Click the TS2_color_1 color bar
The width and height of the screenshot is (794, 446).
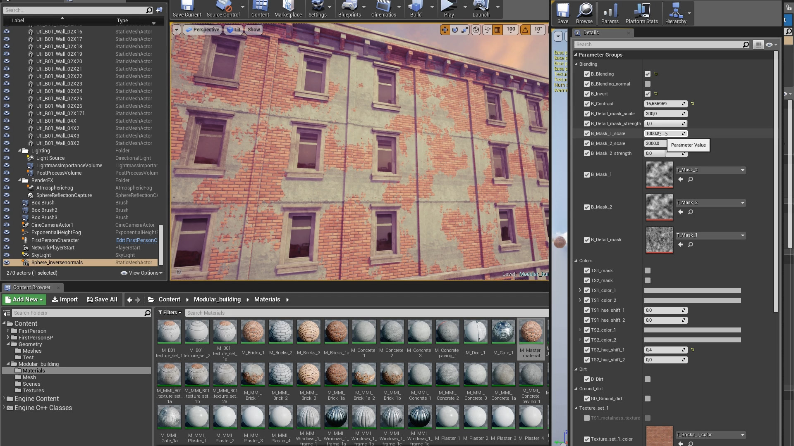(x=693, y=330)
